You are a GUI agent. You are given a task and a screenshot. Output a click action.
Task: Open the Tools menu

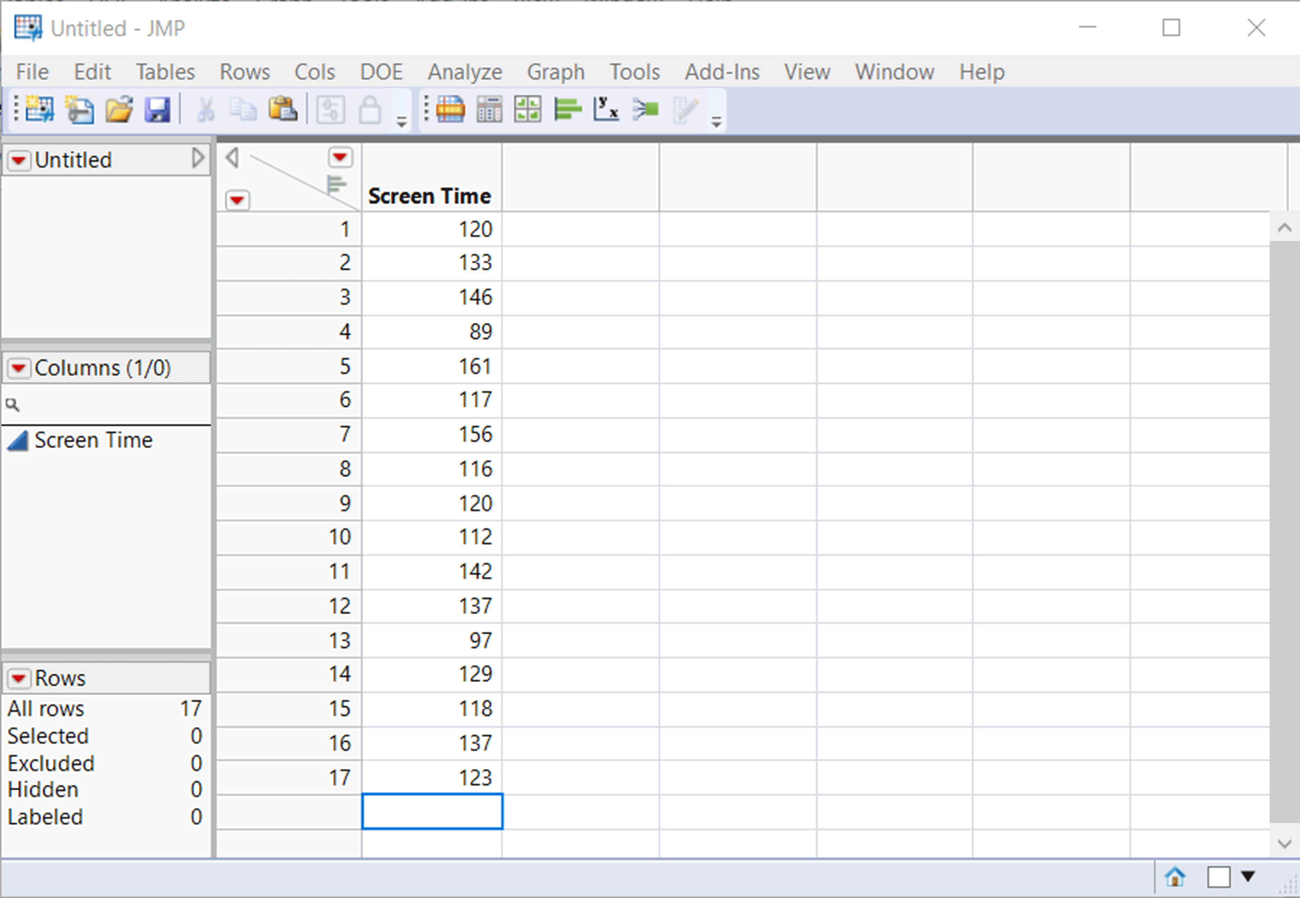tap(635, 72)
